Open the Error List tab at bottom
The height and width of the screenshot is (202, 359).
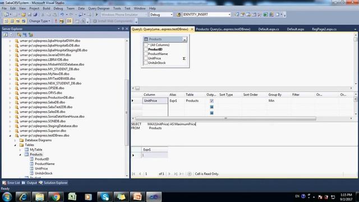[x=11, y=183]
